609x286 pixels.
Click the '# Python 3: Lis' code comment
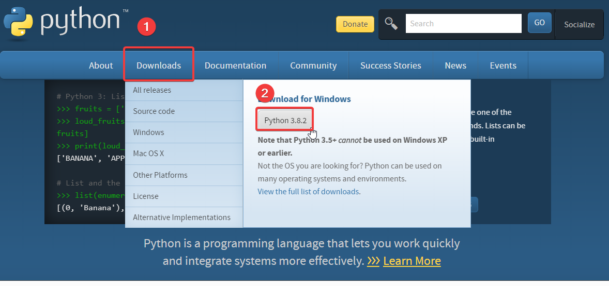[90, 96]
